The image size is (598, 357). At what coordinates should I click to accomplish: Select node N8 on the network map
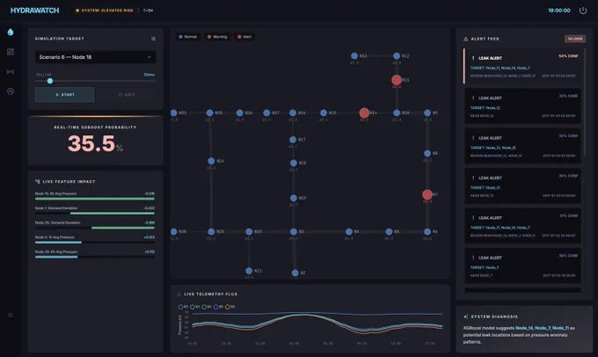[427, 153]
